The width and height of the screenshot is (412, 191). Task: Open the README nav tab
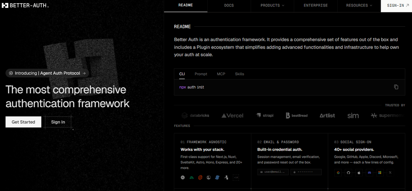185,5
